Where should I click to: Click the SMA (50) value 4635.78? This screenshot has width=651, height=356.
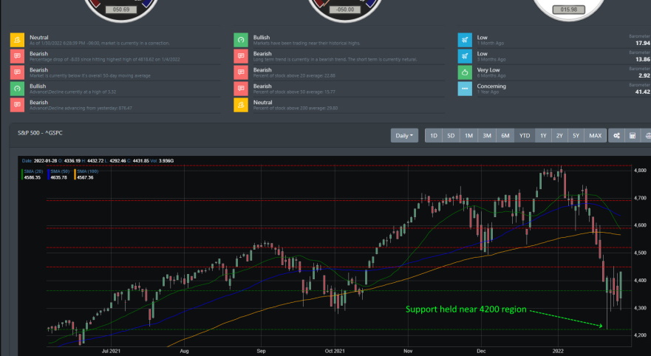tap(59, 177)
